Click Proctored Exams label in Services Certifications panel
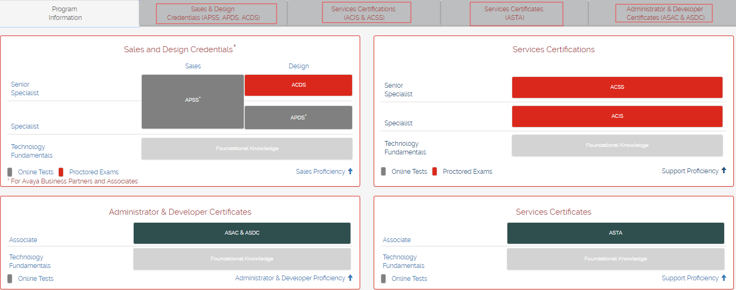 point(467,172)
